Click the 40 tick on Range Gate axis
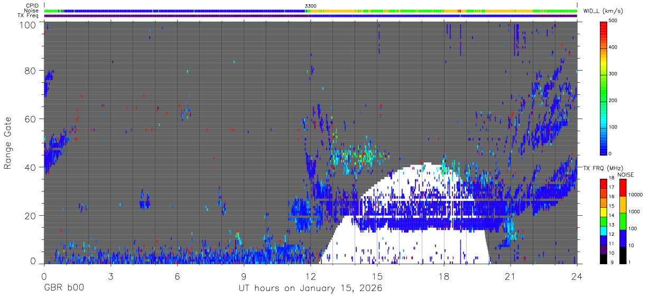649x299 pixels. coord(31,167)
